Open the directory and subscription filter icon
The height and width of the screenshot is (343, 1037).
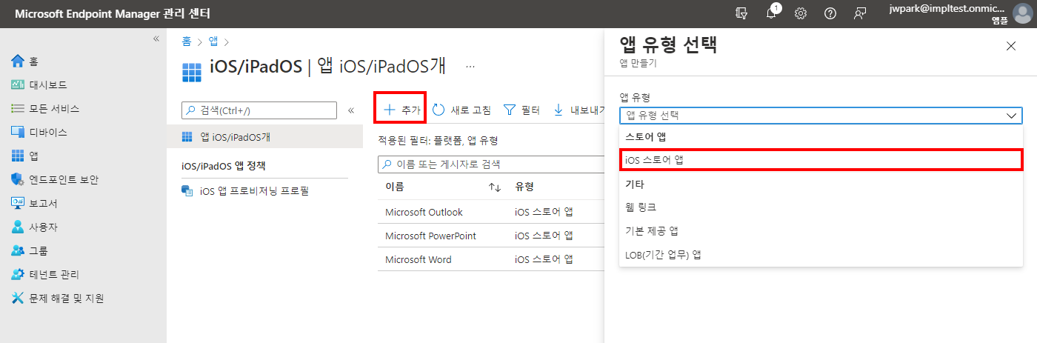(x=742, y=13)
